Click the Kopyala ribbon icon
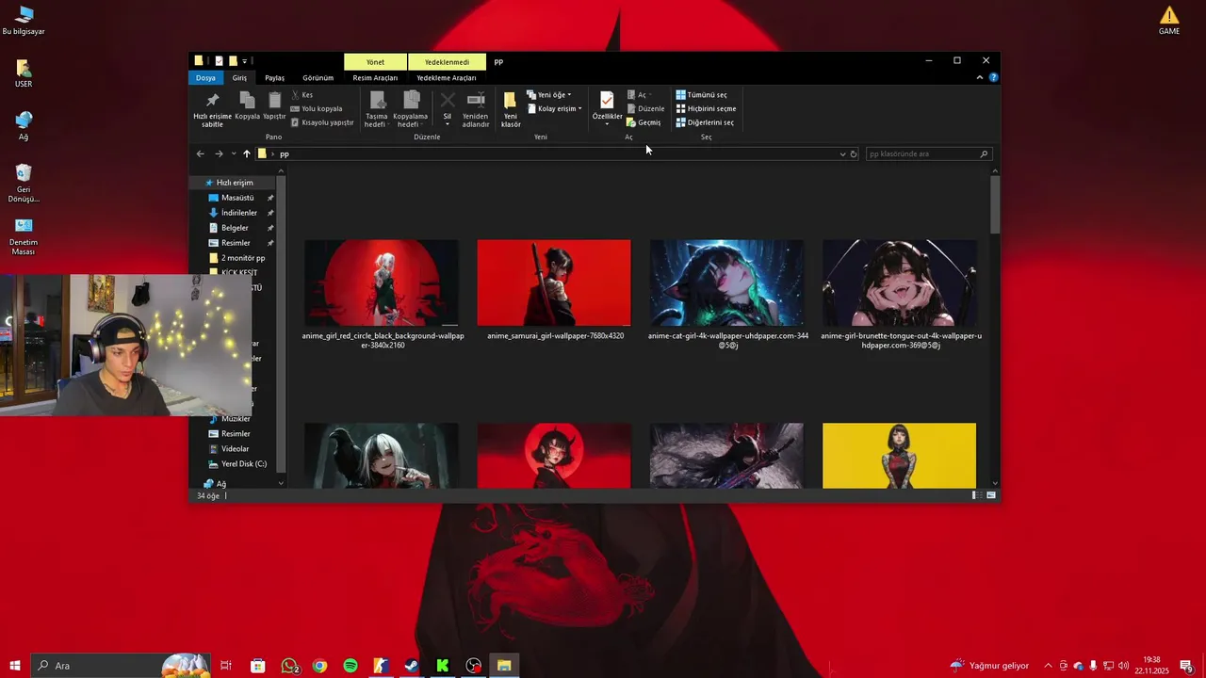 (247, 100)
